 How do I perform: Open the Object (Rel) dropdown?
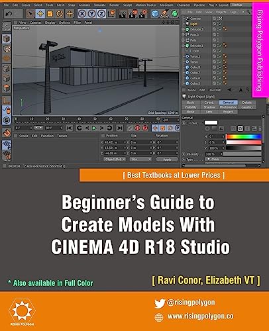[x=115, y=159]
